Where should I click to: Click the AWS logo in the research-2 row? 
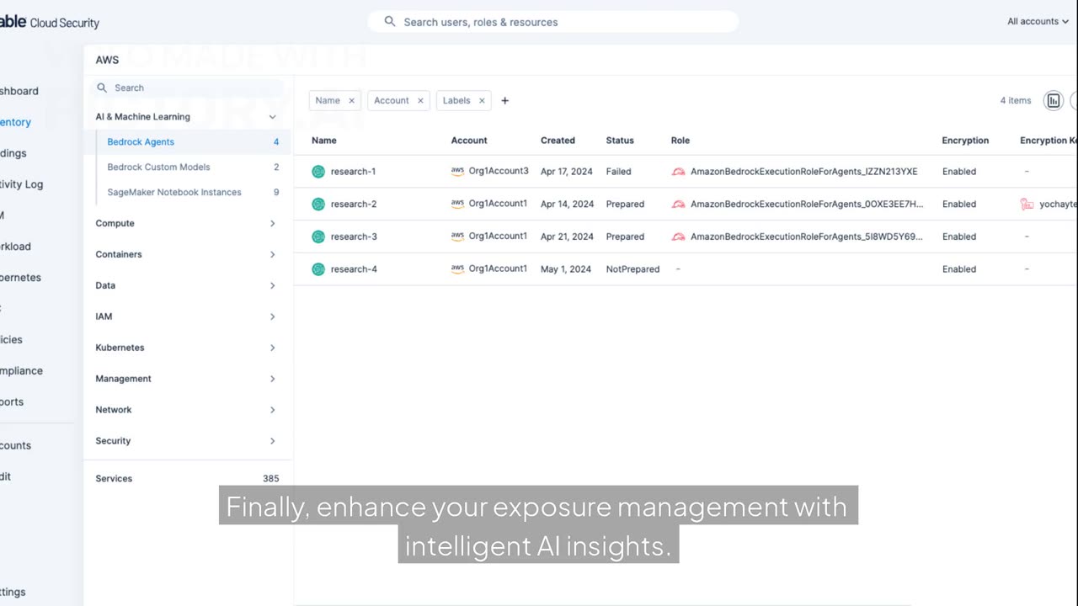pos(457,204)
